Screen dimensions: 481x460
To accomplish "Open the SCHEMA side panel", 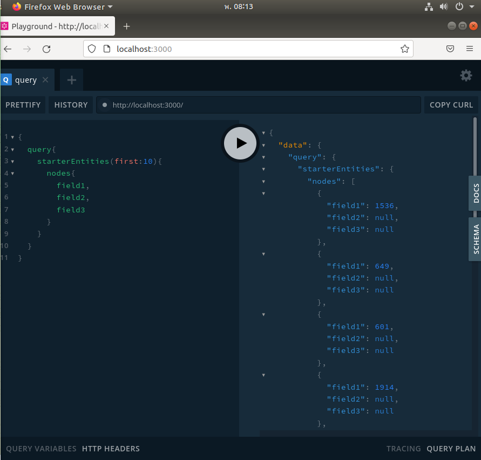I will coord(476,238).
